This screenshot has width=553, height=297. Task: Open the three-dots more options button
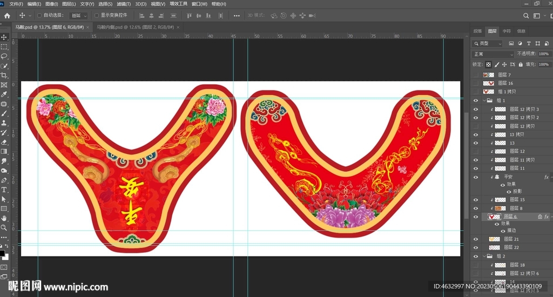click(237, 16)
